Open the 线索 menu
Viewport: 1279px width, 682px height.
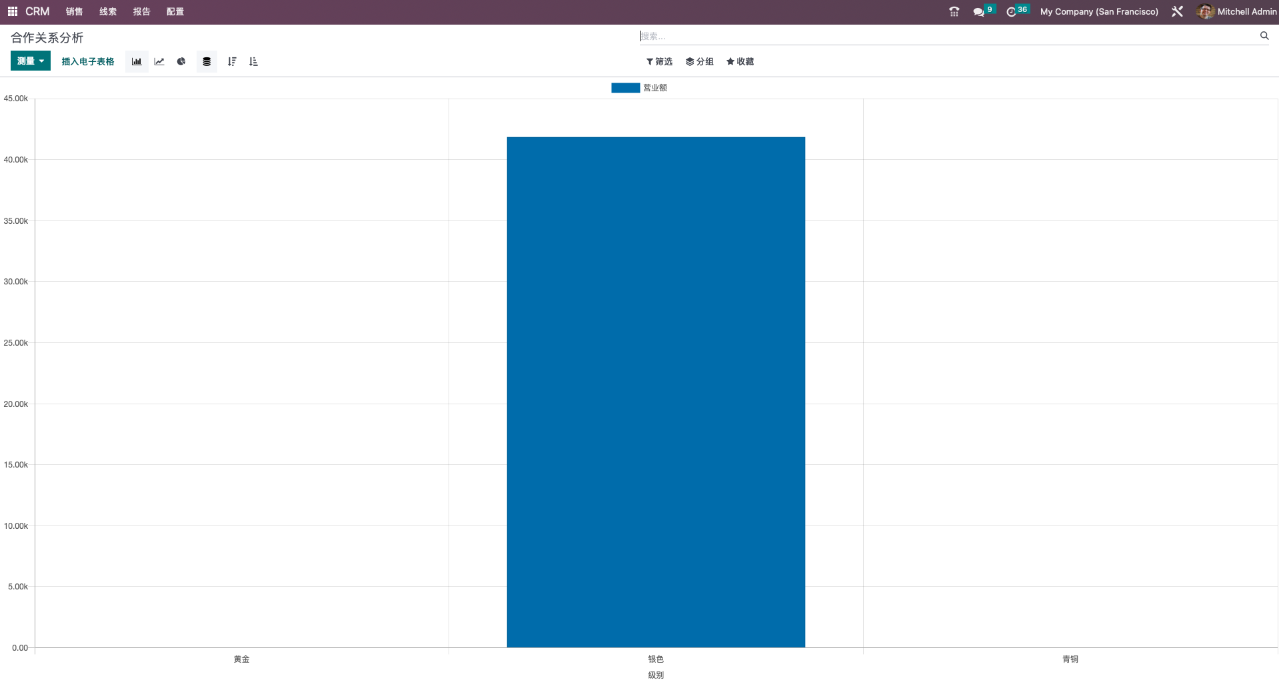(x=108, y=11)
